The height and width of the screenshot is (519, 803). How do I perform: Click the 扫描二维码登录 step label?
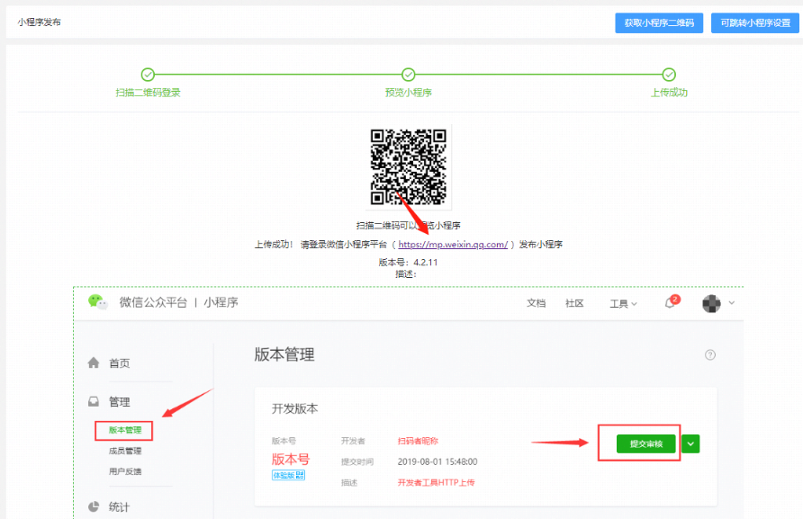148,93
